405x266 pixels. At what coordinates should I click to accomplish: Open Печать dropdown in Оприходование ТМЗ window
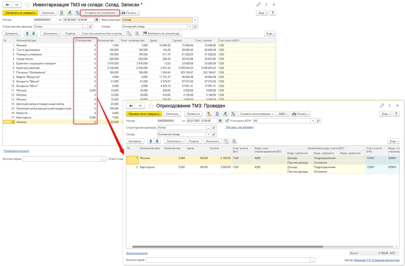pyautogui.click(x=301, y=114)
